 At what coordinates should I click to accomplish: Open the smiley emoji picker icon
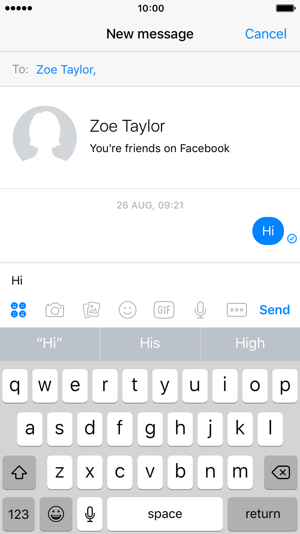128,310
